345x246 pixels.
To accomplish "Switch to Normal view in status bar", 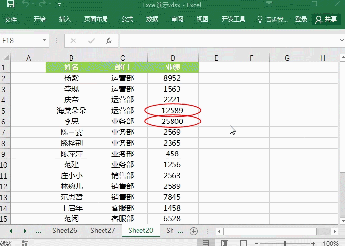I will coord(206,243).
